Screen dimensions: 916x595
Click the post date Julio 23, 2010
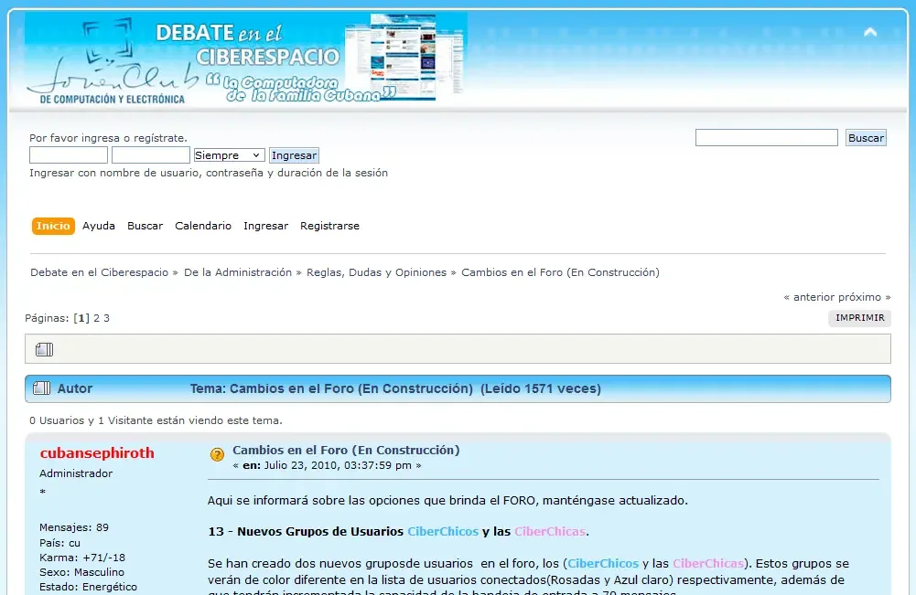coord(338,465)
